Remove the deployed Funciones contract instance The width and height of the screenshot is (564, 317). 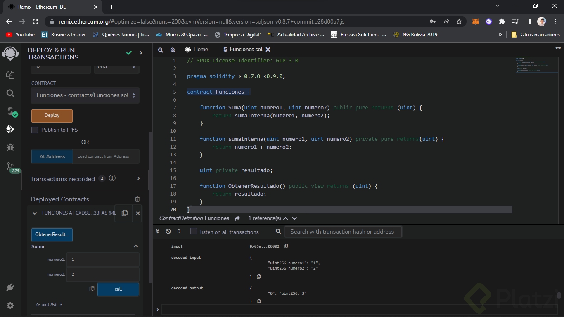(138, 213)
